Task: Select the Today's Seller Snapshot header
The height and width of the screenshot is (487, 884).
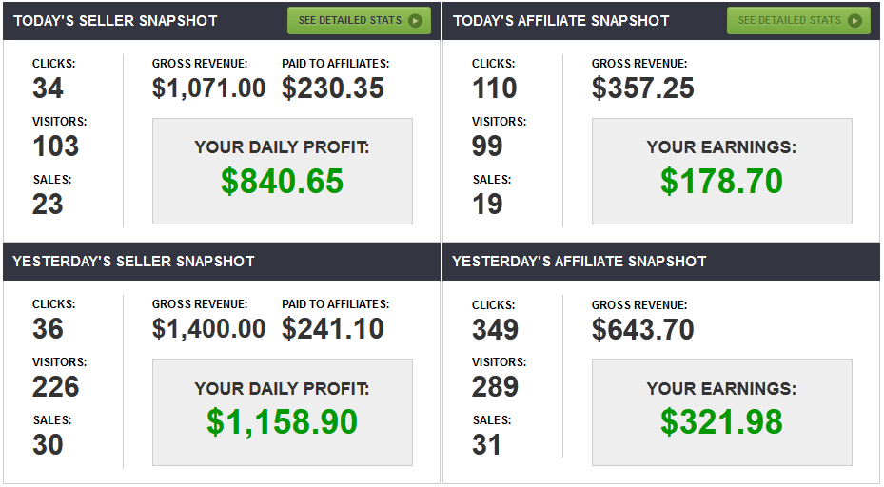Action: click(x=115, y=20)
